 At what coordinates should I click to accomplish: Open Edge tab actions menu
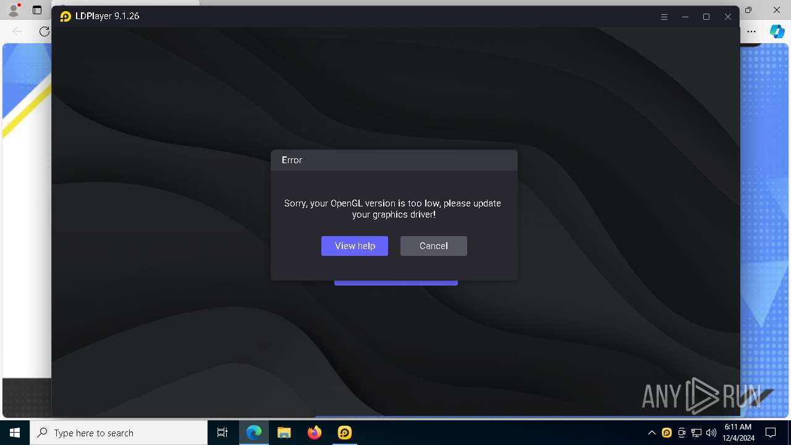click(x=37, y=10)
